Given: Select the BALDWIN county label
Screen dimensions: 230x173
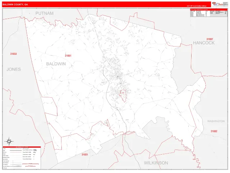Looking at the screenshot, I should click(56, 64).
